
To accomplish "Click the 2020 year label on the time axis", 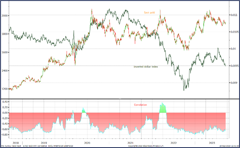I will pyautogui.click(x=87, y=143).
